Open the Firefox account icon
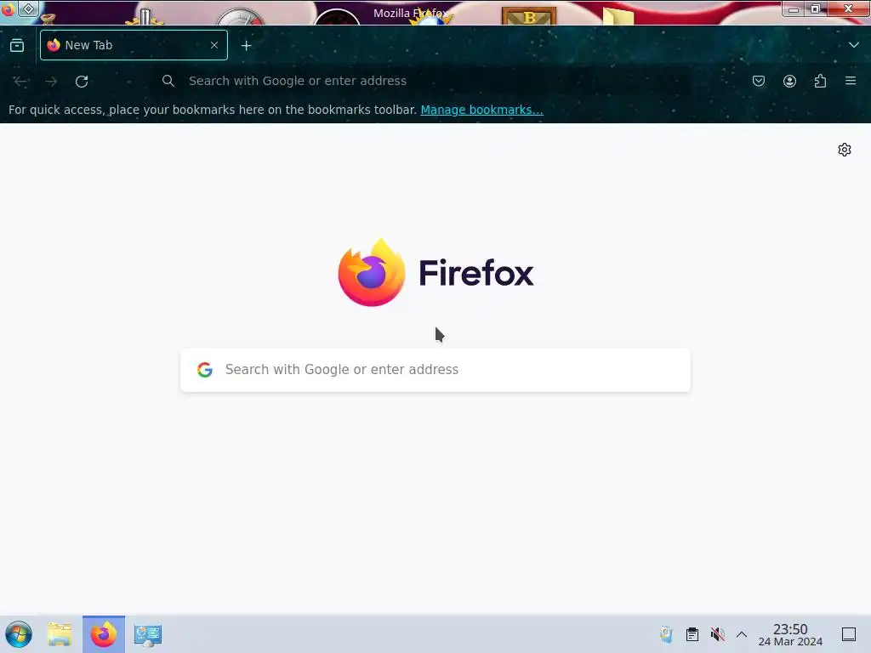This screenshot has width=871, height=653. pos(789,81)
